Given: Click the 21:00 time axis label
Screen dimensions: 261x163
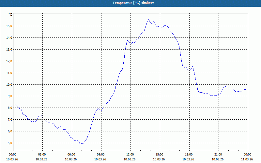Looking at the screenshot, I should coord(219,155).
